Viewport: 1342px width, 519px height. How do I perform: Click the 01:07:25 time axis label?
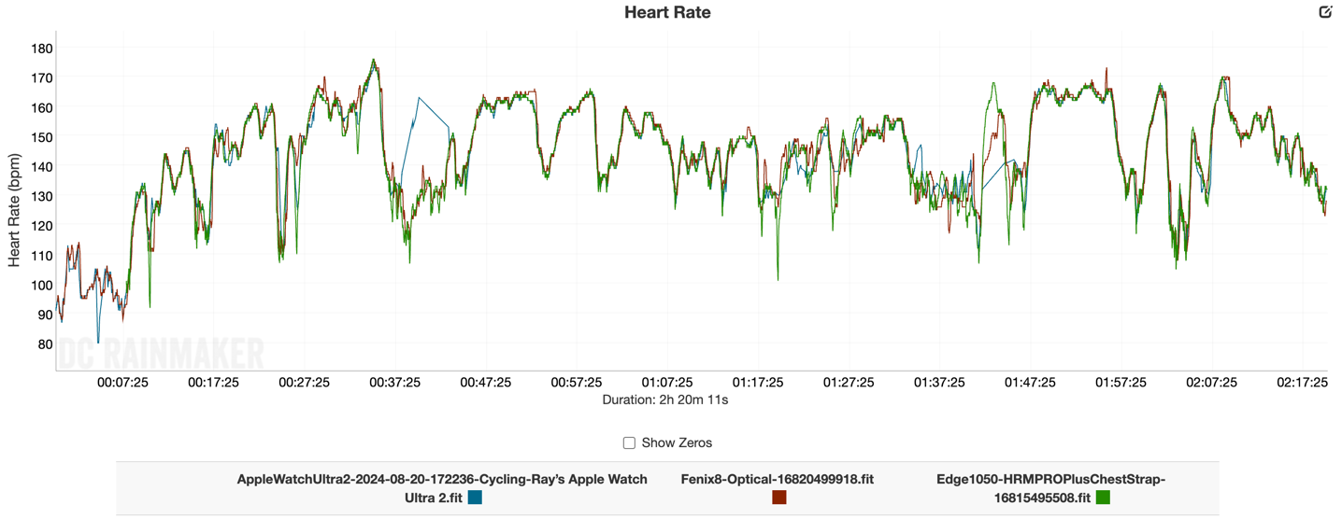(667, 383)
